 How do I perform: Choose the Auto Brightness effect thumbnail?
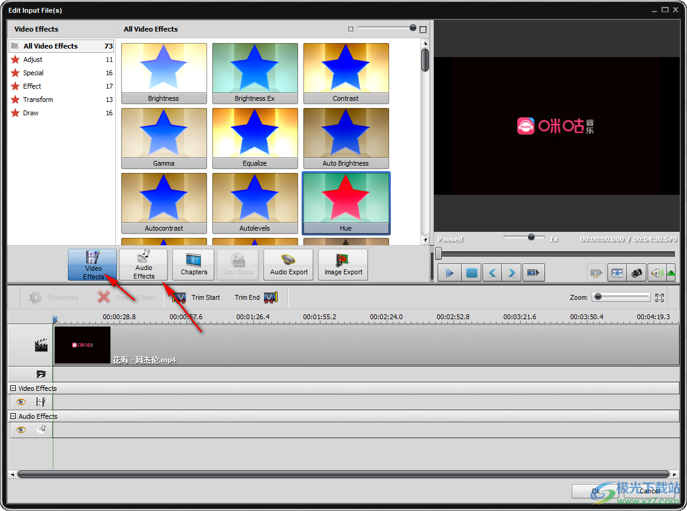click(x=346, y=138)
